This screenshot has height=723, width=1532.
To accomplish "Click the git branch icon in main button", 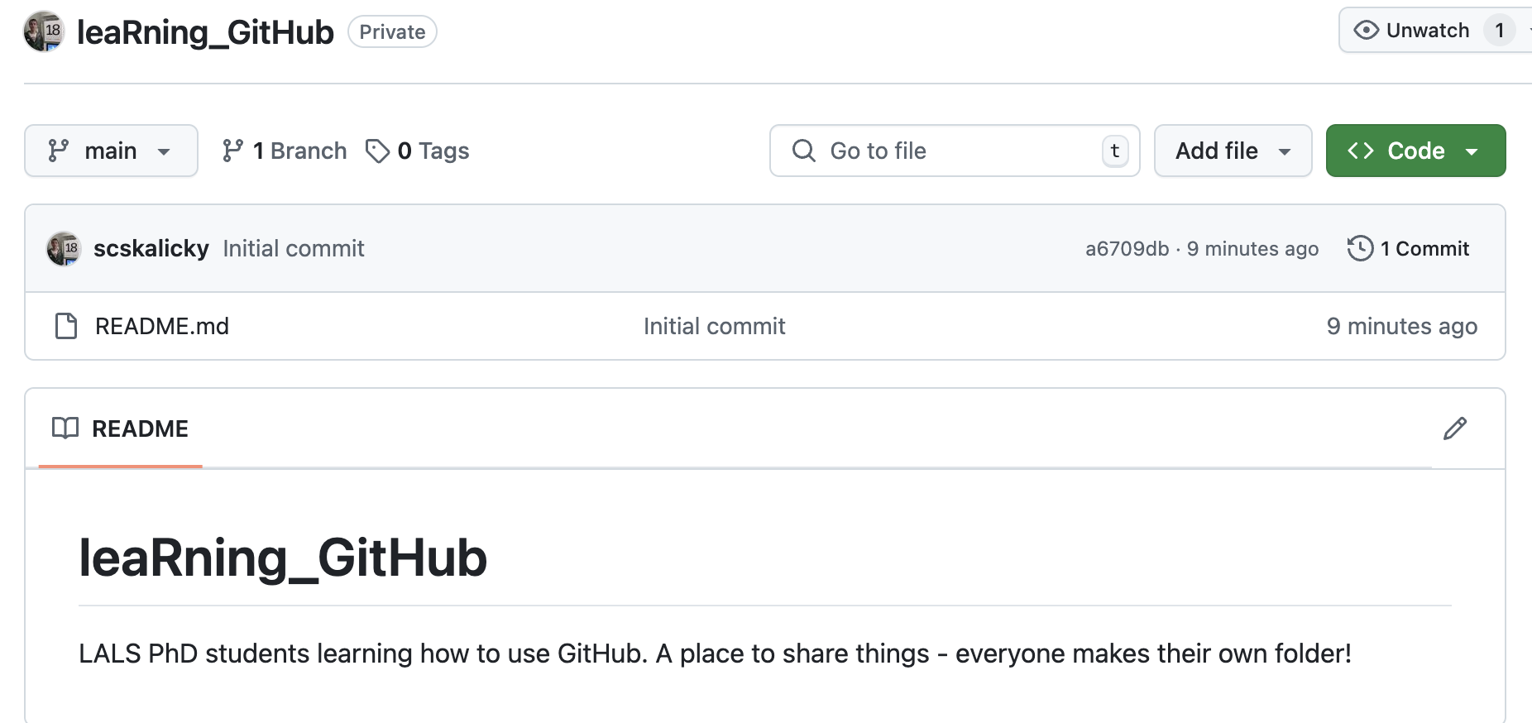I will tap(58, 151).
